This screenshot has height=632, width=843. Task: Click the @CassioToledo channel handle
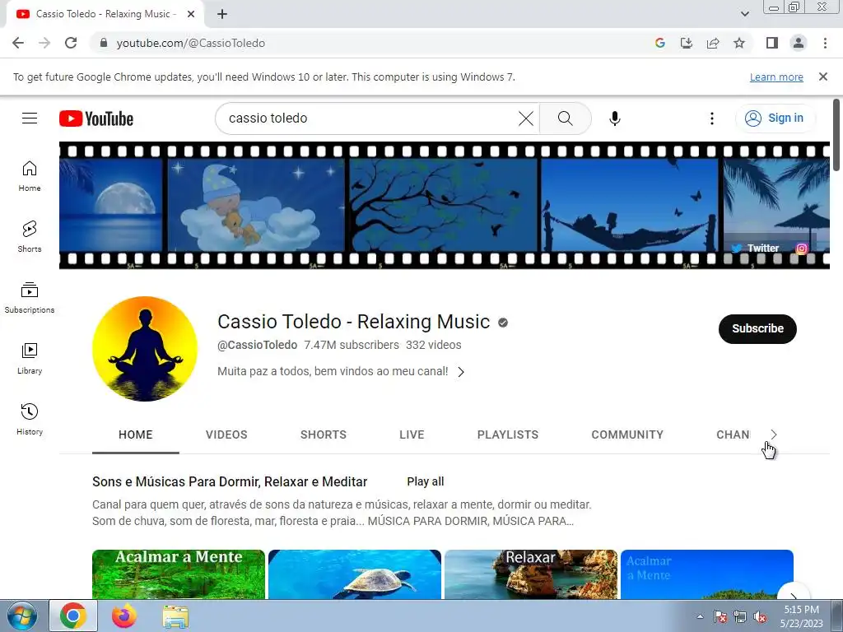click(257, 345)
